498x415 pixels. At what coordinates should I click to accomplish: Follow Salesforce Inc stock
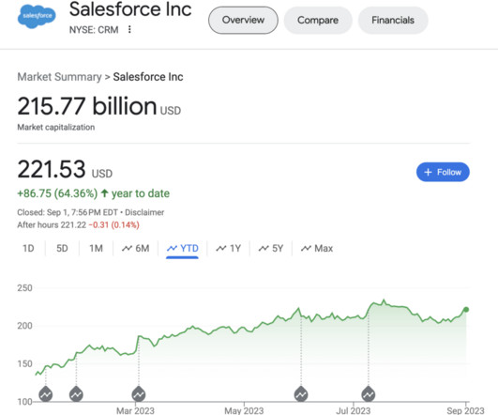coord(443,172)
